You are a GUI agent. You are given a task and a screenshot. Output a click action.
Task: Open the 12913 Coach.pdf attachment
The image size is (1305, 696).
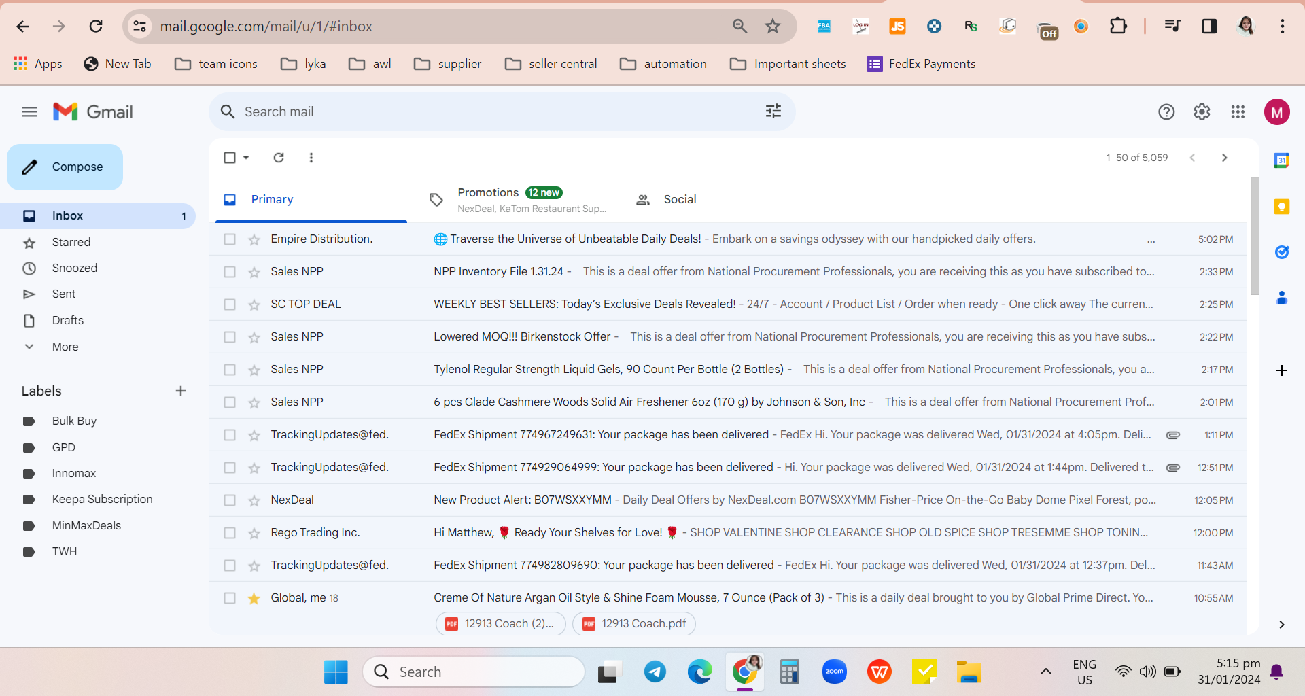tap(634, 624)
